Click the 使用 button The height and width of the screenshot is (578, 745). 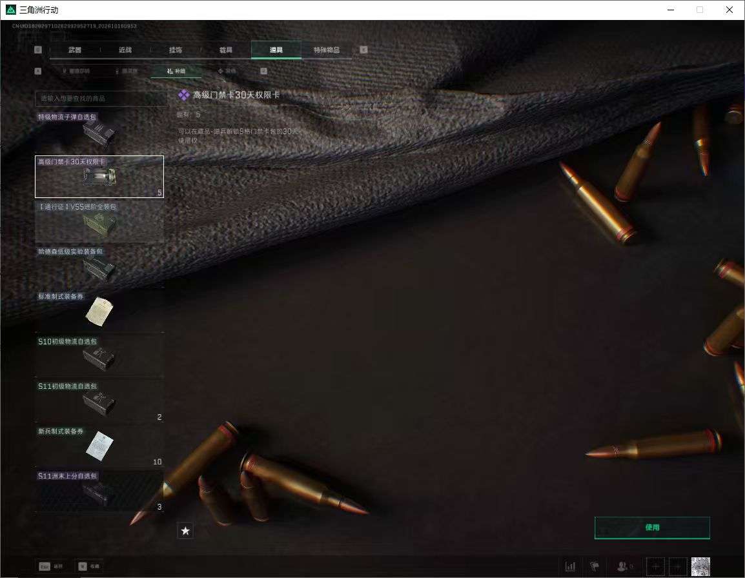point(652,528)
